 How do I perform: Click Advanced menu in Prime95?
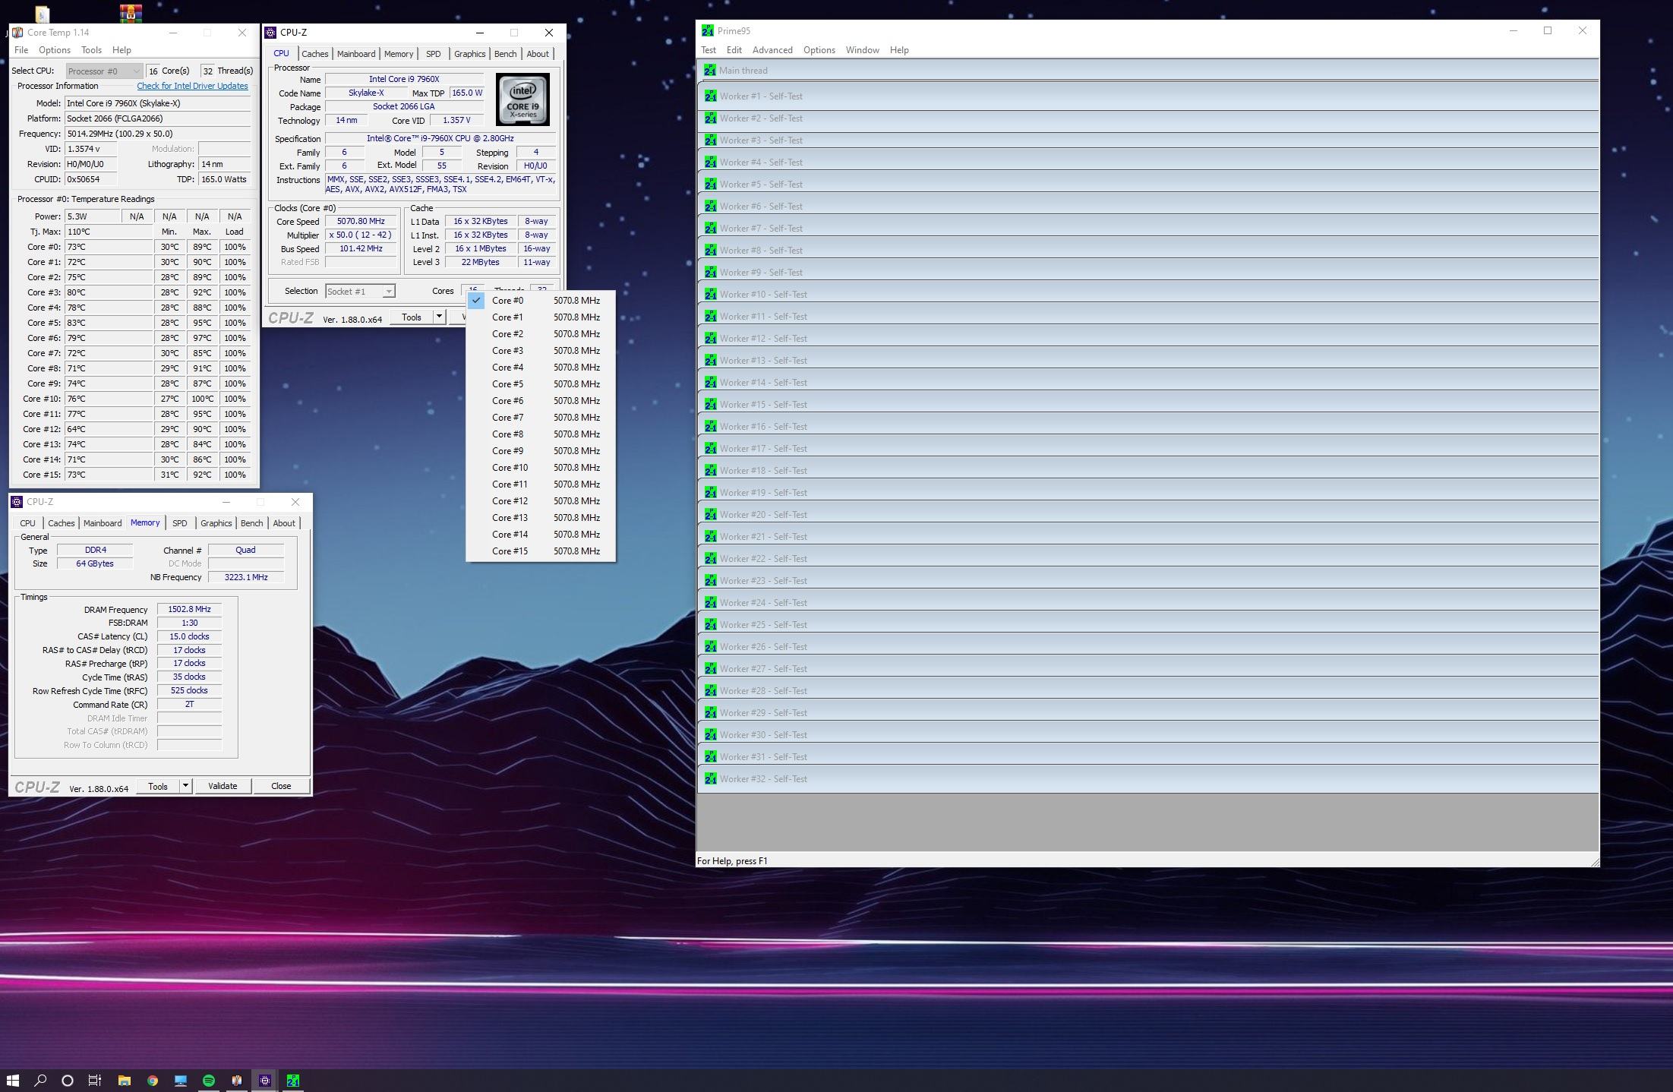point(773,50)
